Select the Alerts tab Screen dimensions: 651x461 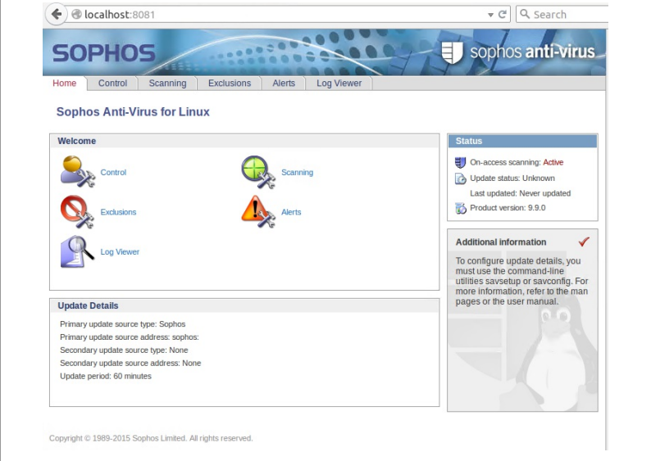pyautogui.click(x=284, y=84)
